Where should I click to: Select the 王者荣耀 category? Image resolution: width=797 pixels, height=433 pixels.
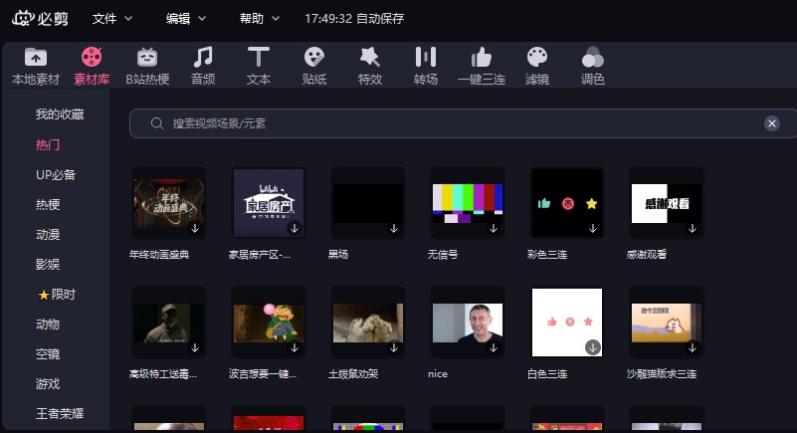tap(60, 414)
